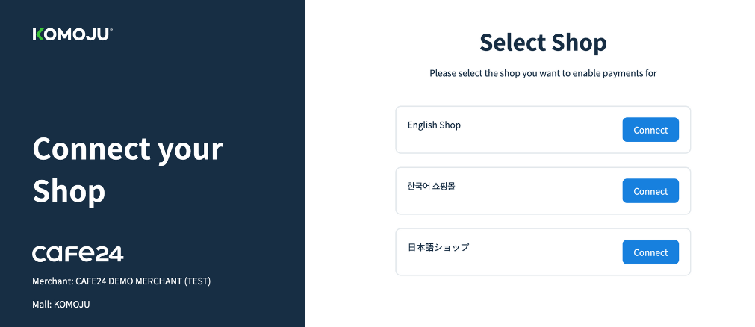Click the Select Shop heading
755x327 pixels.
pos(543,43)
